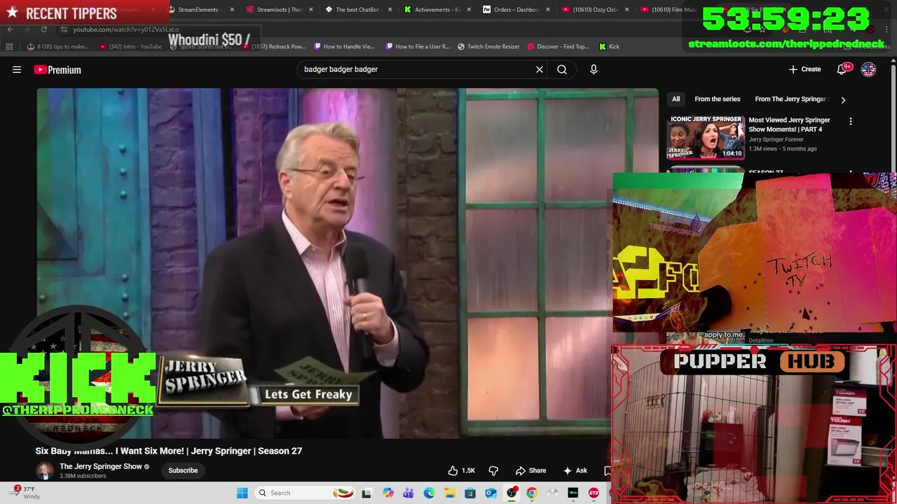Start voice search with the microphone
Screen dimensions: 897x504
tap(594, 69)
